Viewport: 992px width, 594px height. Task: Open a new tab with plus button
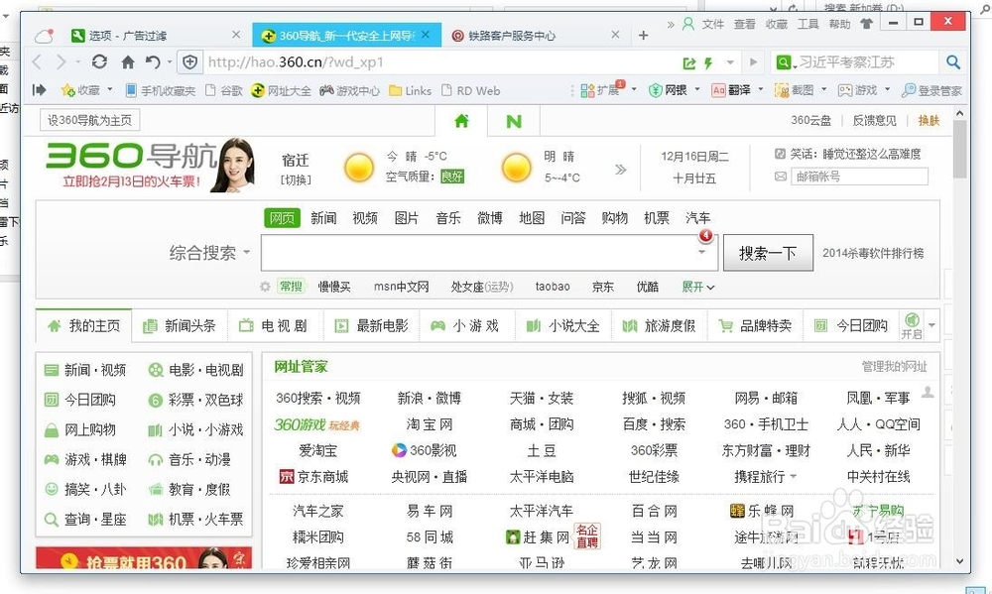(644, 36)
